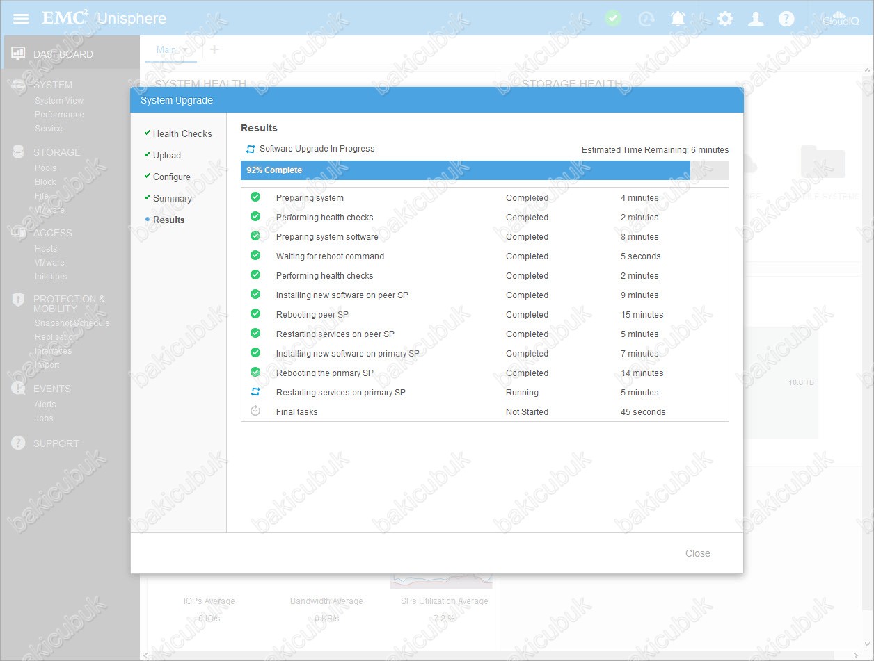The image size is (874, 661).
Task: Open Pools under Storage
Action: point(46,168)
